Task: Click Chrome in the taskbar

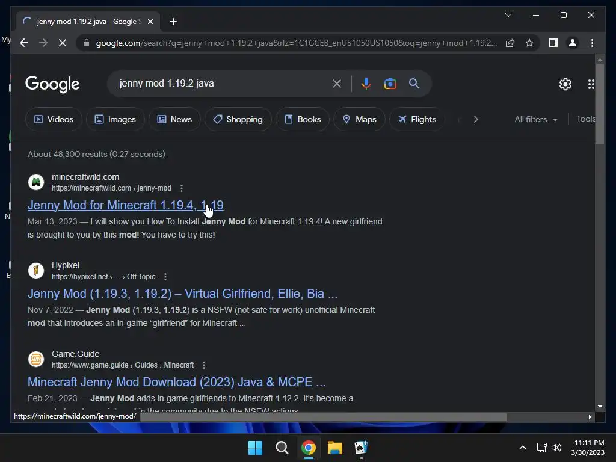Action: [x=309, y=448]
